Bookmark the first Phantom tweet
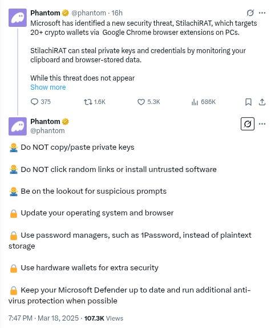 (x=248, y=102)
